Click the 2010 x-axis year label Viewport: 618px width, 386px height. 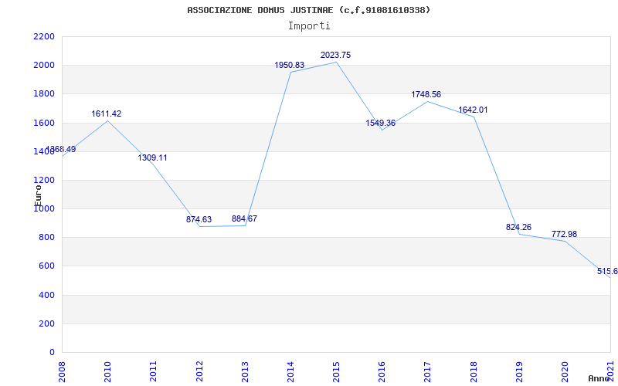[x=107, y=371]
